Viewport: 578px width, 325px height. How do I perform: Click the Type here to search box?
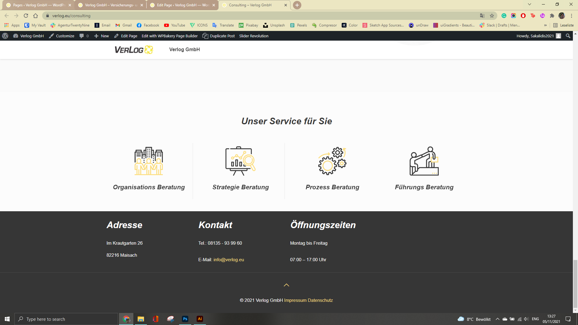pos(66,319)
